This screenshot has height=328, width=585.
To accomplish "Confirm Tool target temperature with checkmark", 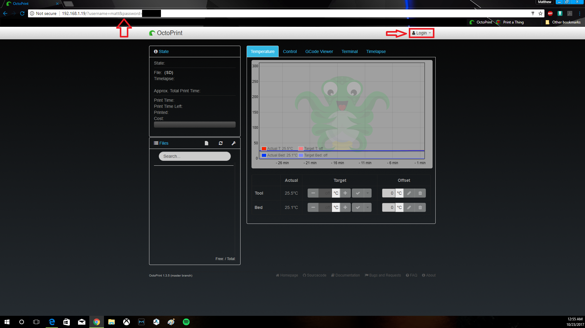I will pyautogui.click(x=358, y=193).
